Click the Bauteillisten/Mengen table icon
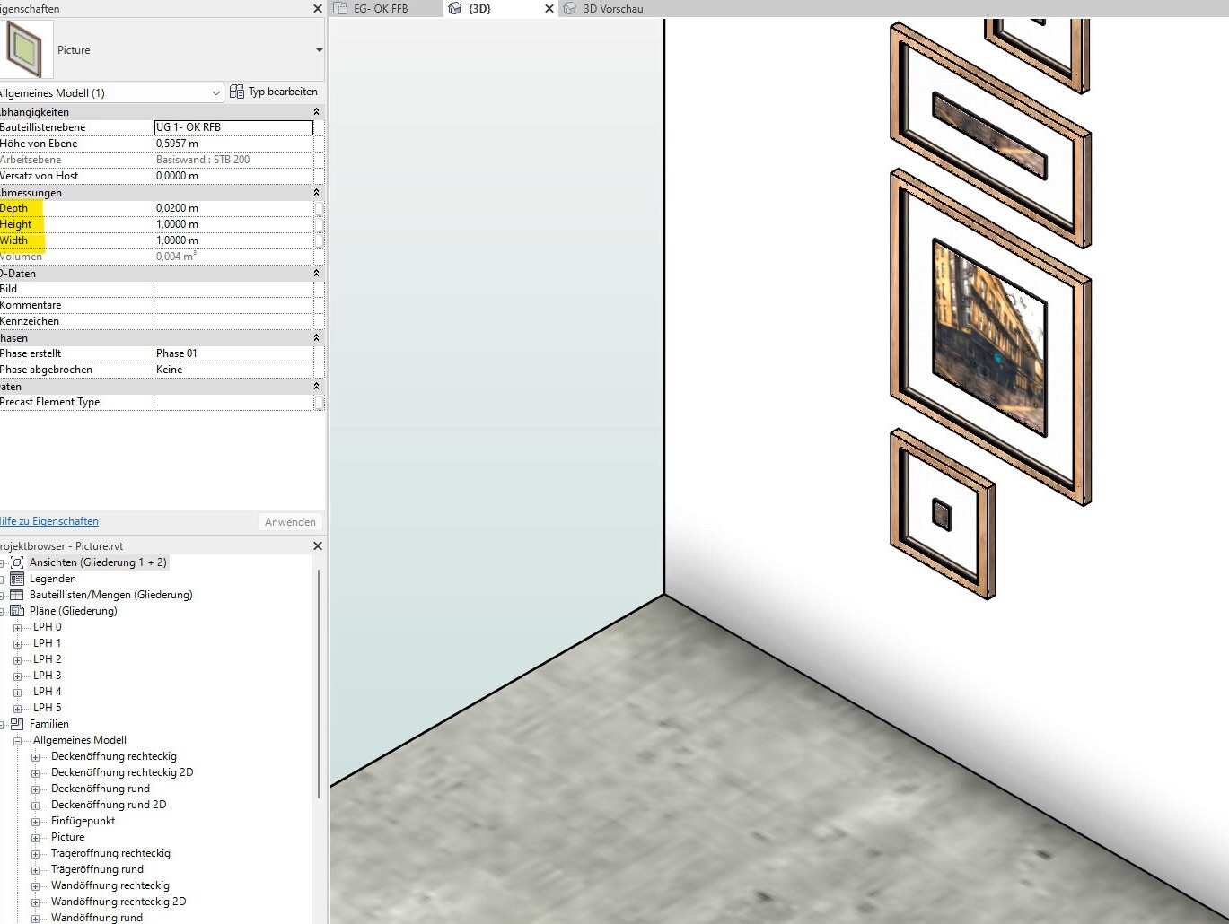The image size is (1229, 924). 19,595
